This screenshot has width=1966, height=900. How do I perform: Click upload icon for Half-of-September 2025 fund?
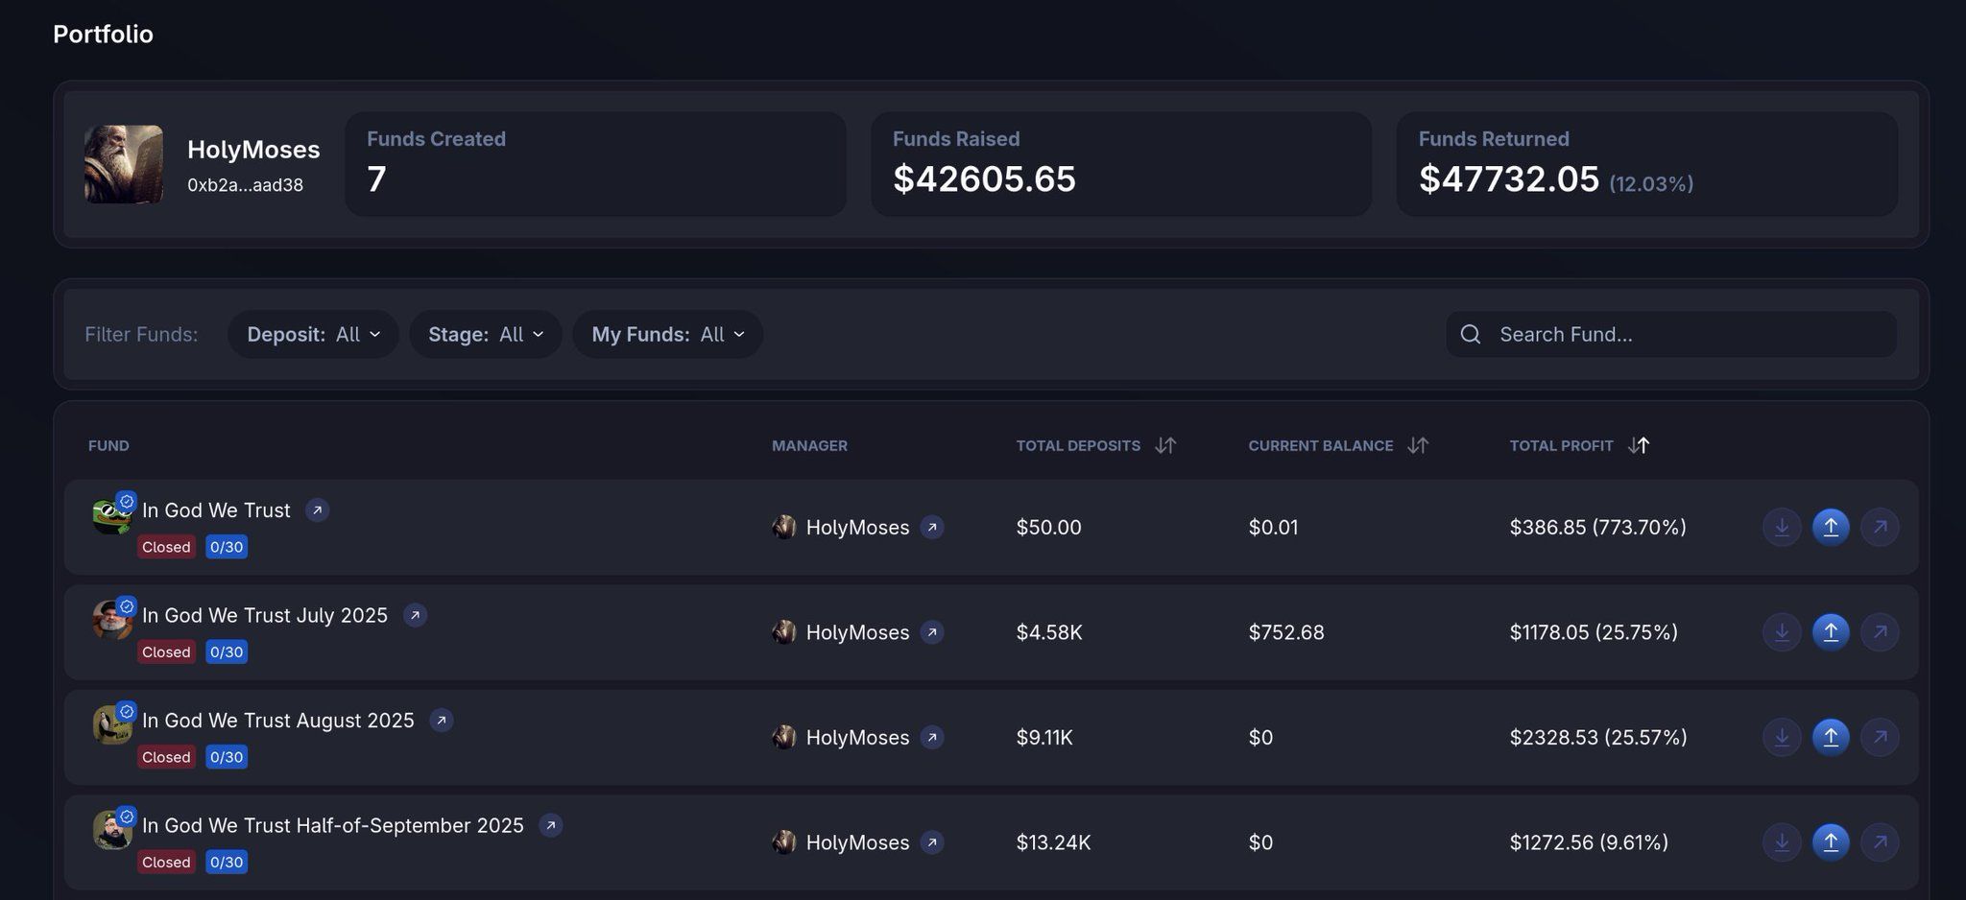pyautogui.click(x=1831, y=842)
